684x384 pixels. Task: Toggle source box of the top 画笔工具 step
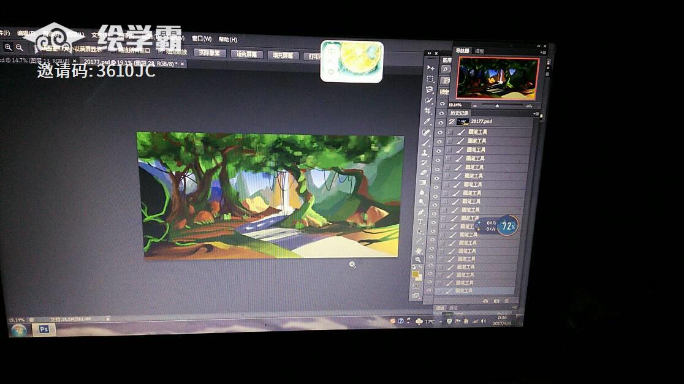point(450,132)
